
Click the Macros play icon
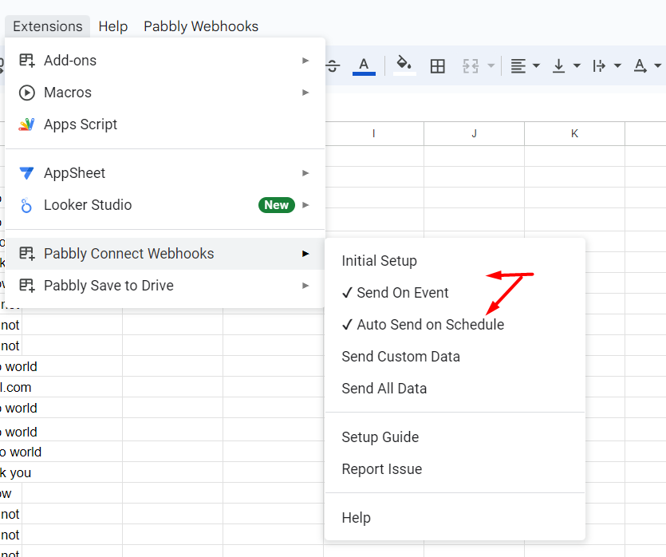tap(27, 93)
